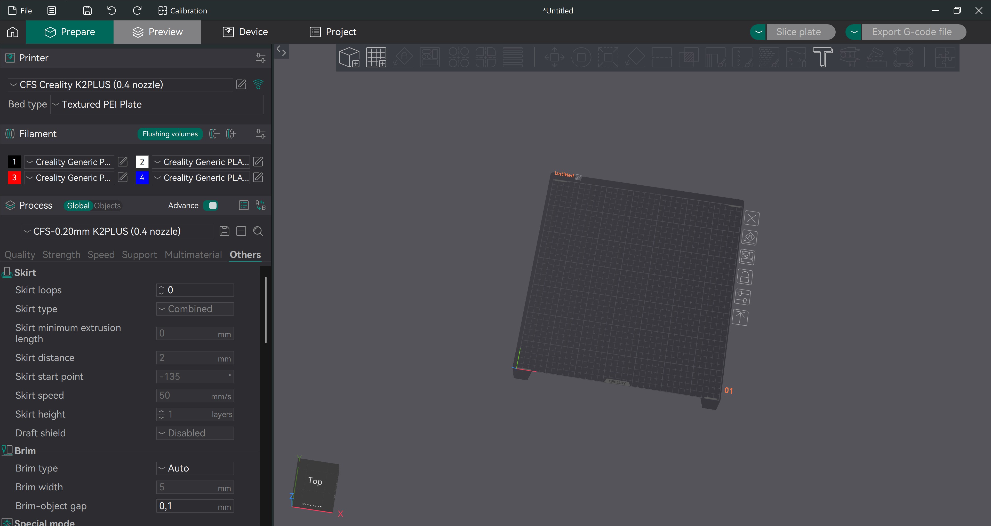Viewport: 991px width, 526px height.
Task: Click the Add plate grid icon
Action: click(x=376, y=57)
